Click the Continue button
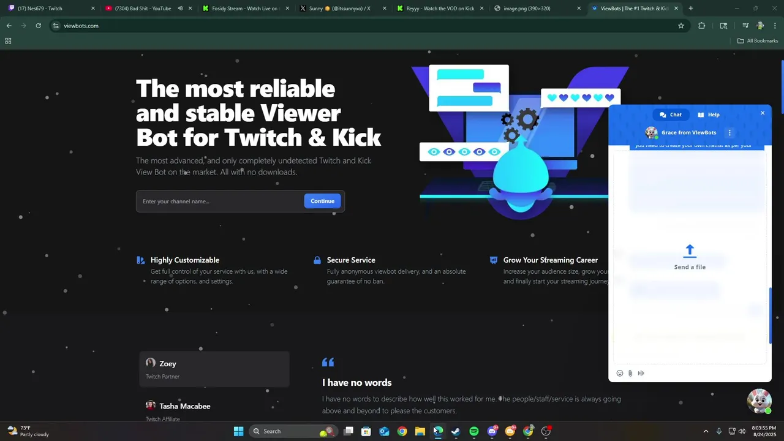 [x=322, y=201]
